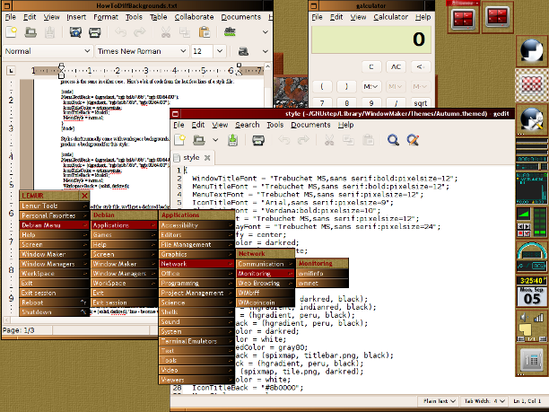Click the Print icon in AbiWord toolbar

pos(94,32)
